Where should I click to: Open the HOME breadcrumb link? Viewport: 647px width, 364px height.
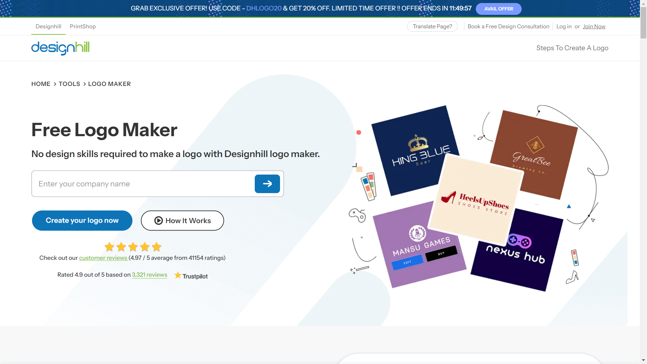(41, 84)
